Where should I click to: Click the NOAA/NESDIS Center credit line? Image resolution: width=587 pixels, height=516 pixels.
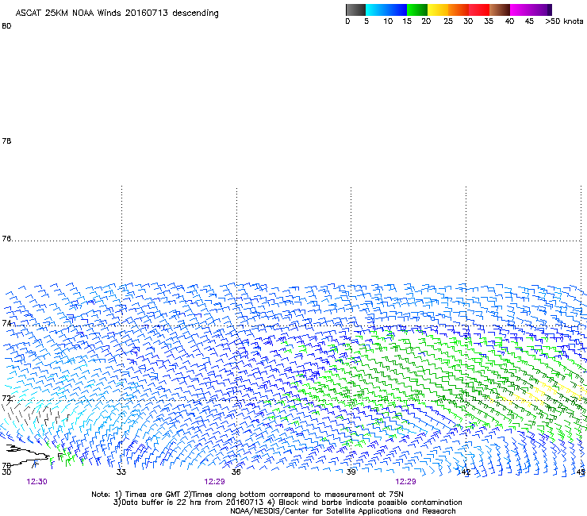pyautogui.click(x=343, y=511)
